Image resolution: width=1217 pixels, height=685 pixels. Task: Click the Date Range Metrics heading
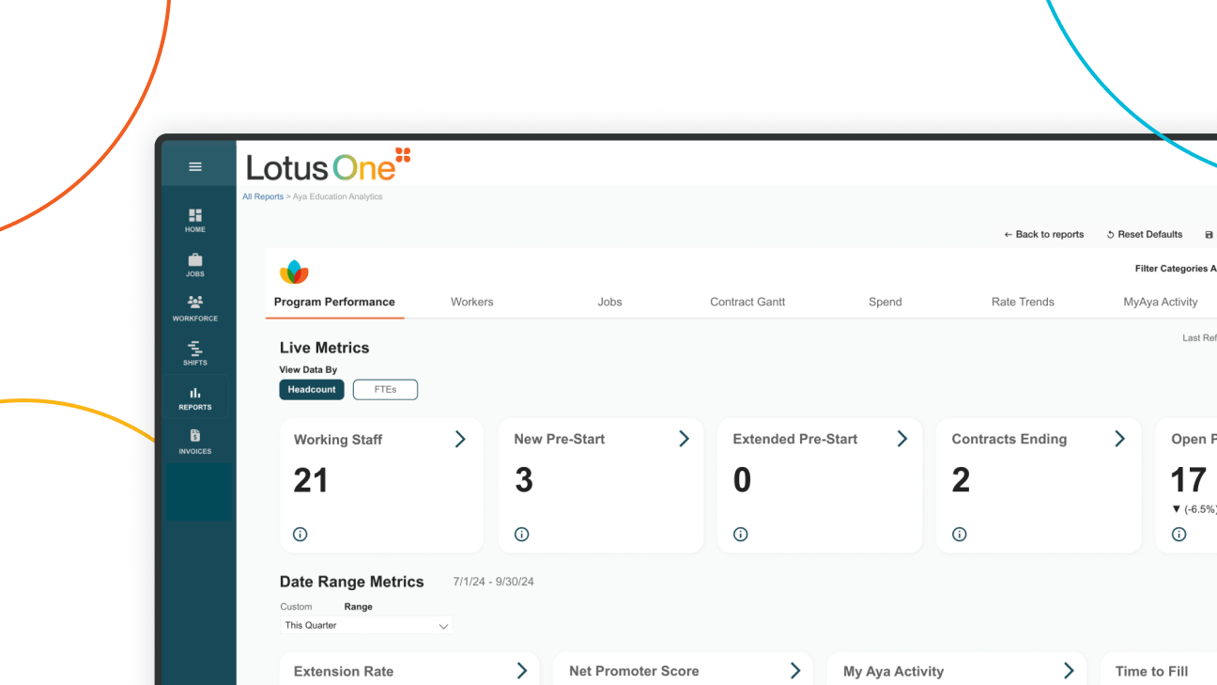click(x=351, y=582)
